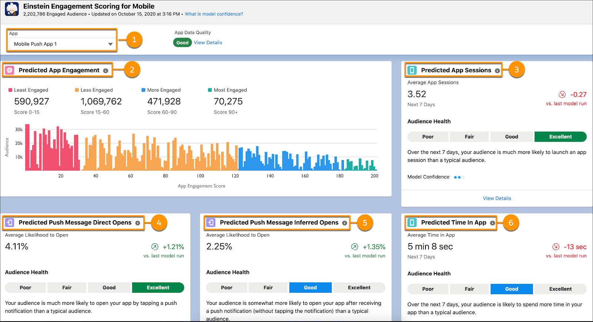Click the Model Confidence dots indicator
The height and width of the screenshot is (322, 593).
[x=459, y=177]
